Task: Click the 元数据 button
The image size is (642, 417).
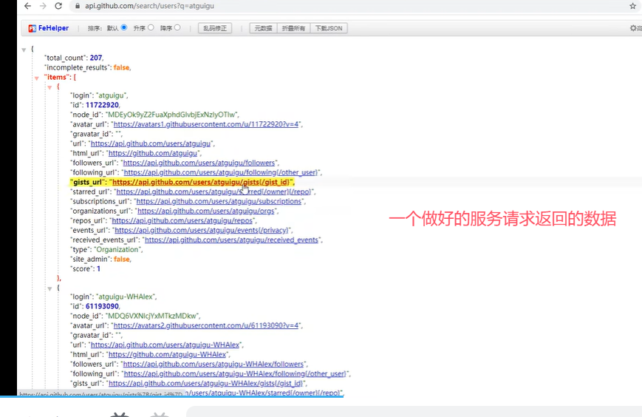Action: [x=263, y=28]
